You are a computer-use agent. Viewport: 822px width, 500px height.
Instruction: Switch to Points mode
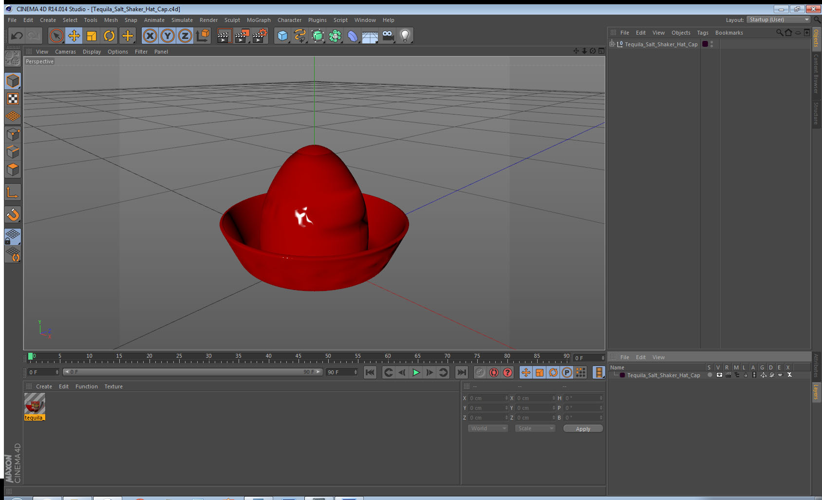click(13, 135)
